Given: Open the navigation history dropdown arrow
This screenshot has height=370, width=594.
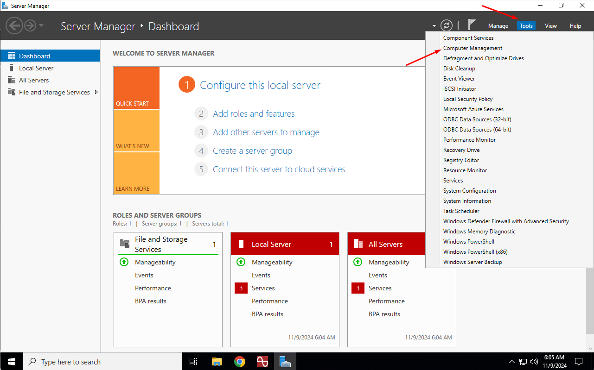Looking at the screenshot, I should tap(41, 25).
